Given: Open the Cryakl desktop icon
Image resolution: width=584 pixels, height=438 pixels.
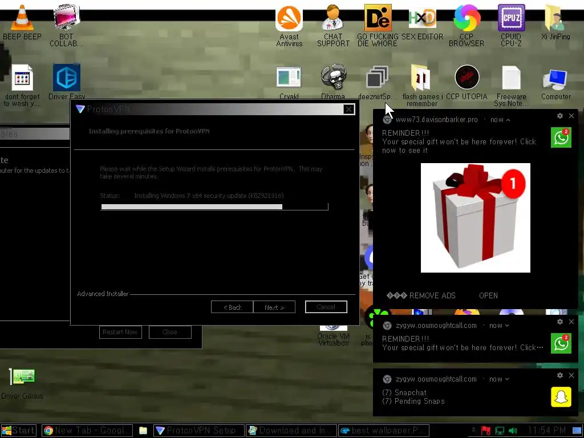Looking at the screenshot, I should tap(289, 78).
